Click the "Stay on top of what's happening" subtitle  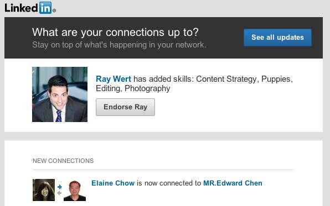point(120,45)
